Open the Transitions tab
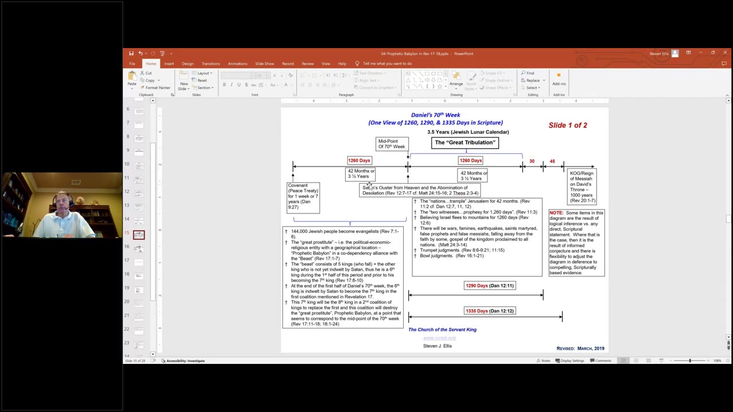The width and height of the screenshot is (733, 412). tap(211, 64)
